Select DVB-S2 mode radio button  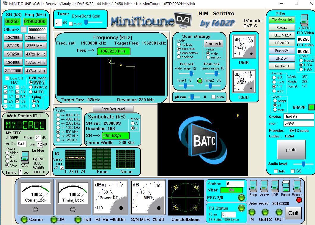tap(31, 87)
